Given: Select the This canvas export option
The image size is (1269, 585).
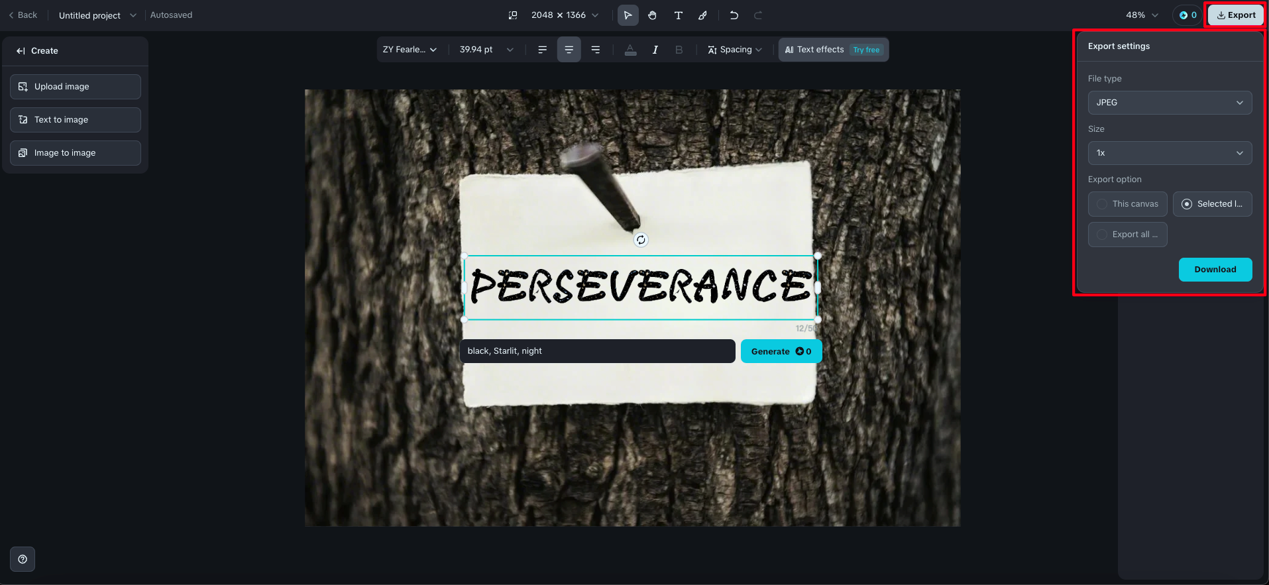Looking at the screenshot, I should pos(1128,204).
